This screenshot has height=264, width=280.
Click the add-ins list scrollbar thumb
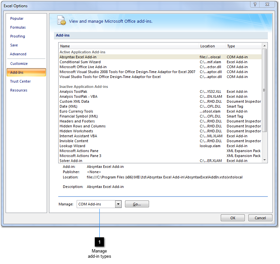tap(265, 91)
